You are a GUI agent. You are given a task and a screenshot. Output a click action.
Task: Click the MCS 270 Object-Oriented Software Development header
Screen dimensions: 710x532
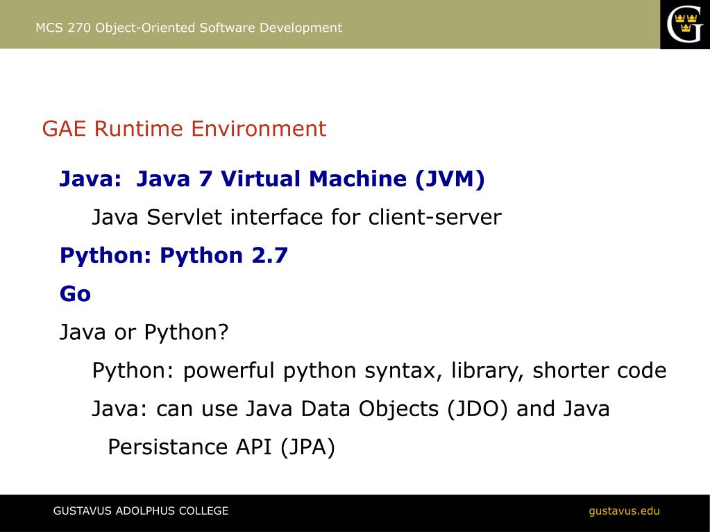click(188, 28)
